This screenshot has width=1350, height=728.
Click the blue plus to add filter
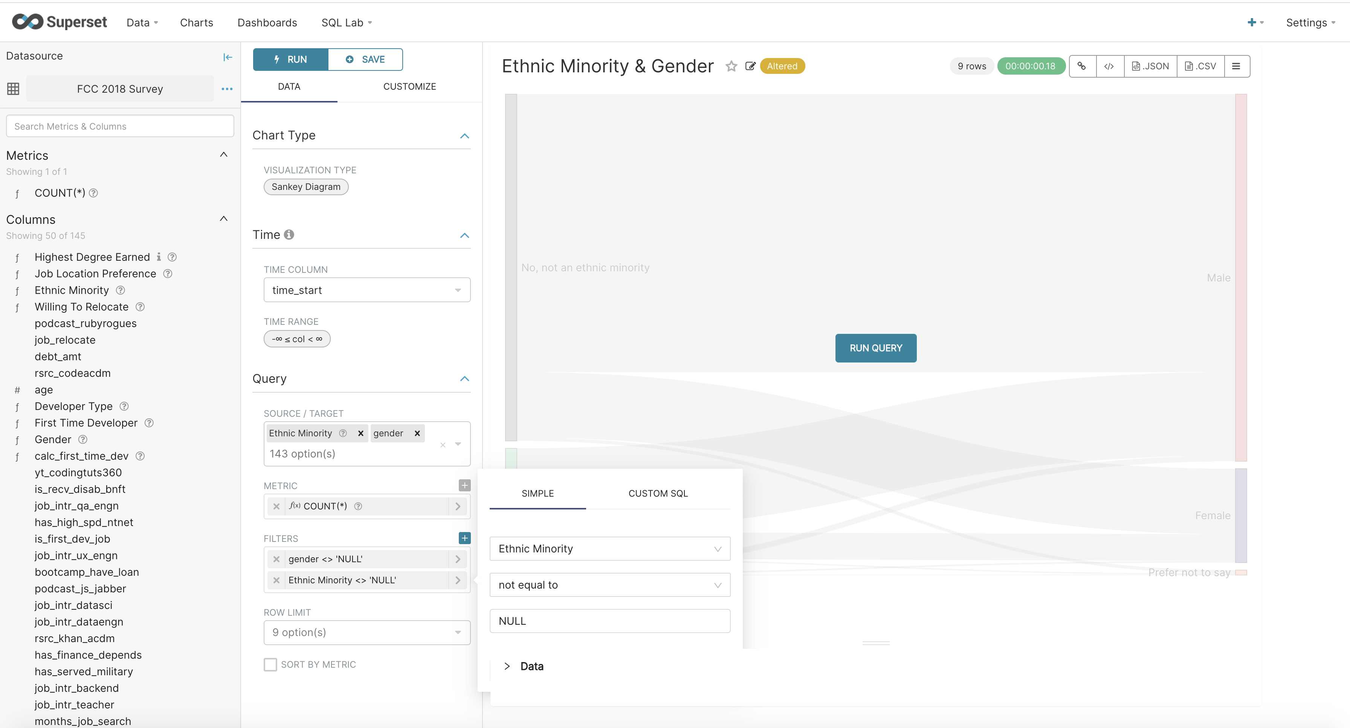coord(464,538)
